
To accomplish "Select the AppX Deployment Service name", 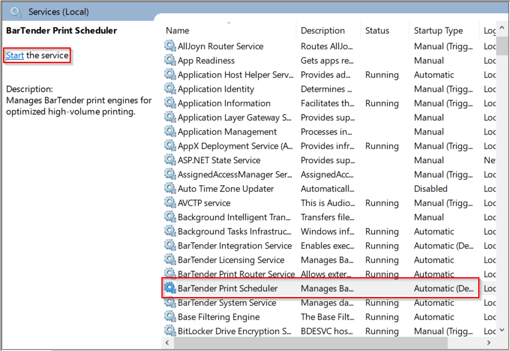I will click(235, 146).
